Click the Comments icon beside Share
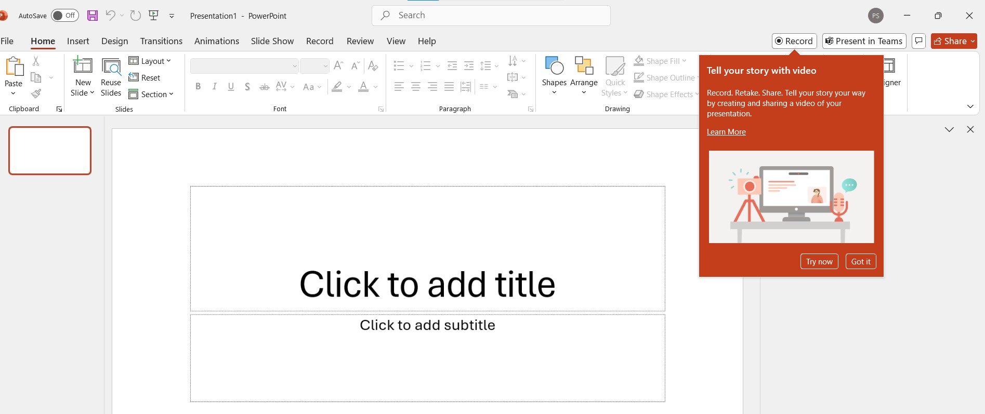 (x=918, y=41)
